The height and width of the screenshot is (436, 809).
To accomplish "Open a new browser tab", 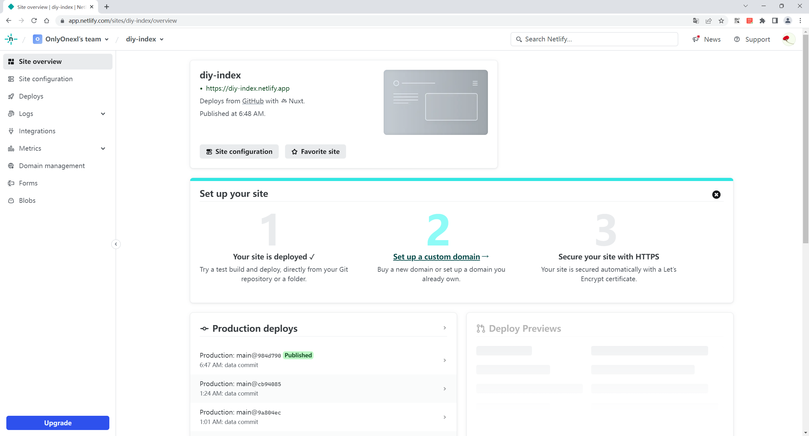I will tap(106, 7).
